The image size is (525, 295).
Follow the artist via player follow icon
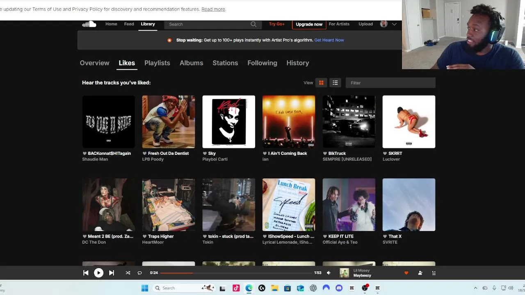420,273
